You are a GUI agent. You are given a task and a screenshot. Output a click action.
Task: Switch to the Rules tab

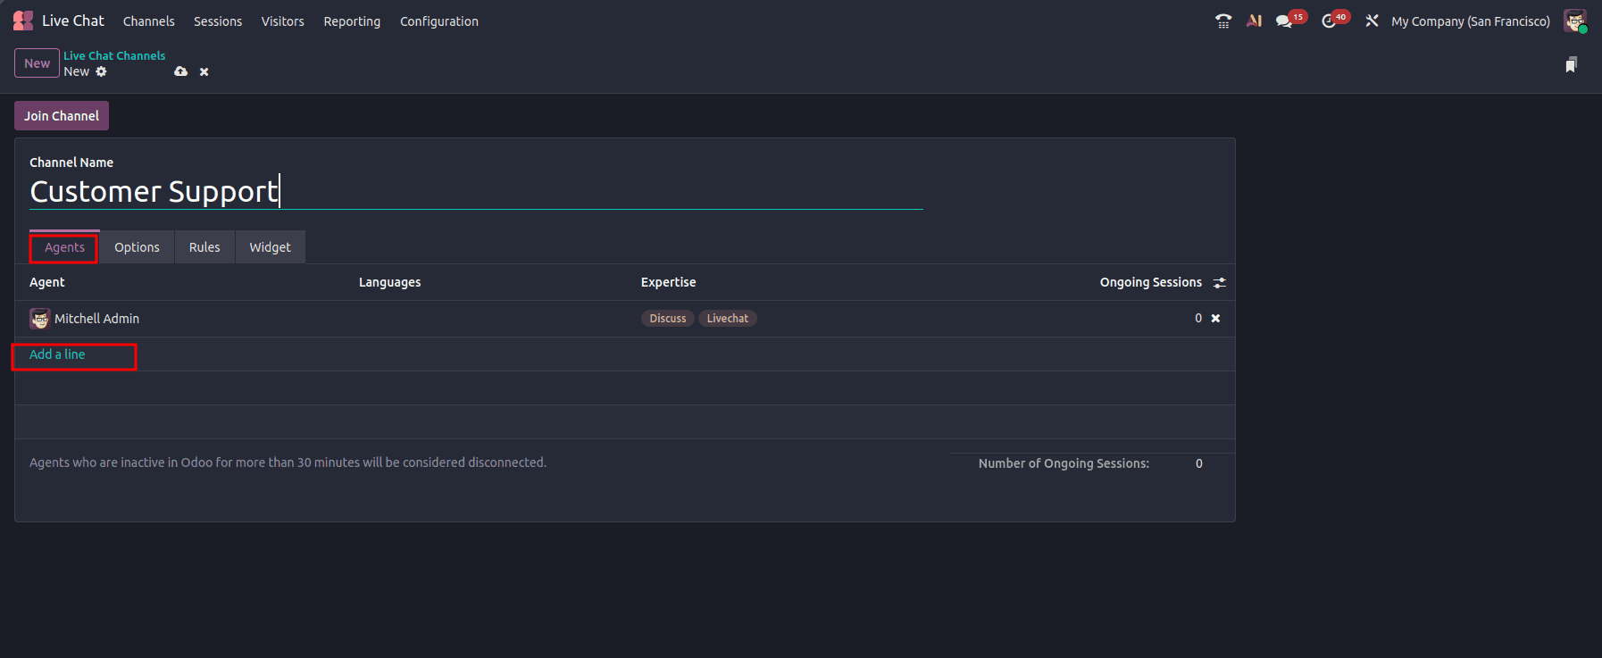(x=204, y=247)
